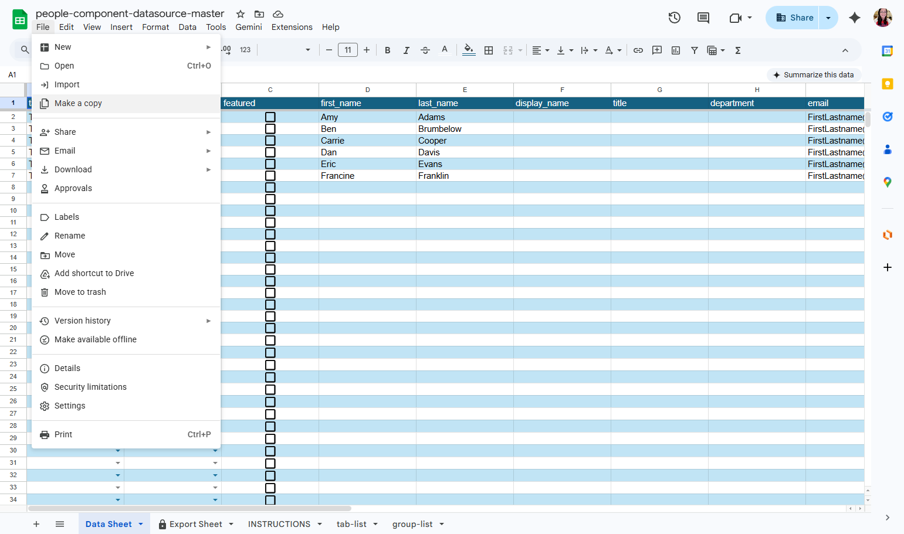Star the people-component-datasource-master document
This screenshot has width=904, height=534.
tap(241, 13)
